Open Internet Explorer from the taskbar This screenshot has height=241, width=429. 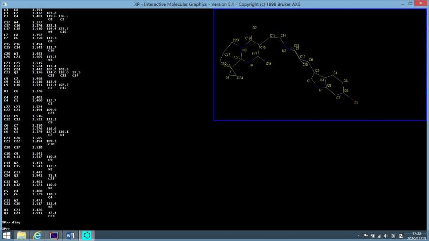point(38,235)
